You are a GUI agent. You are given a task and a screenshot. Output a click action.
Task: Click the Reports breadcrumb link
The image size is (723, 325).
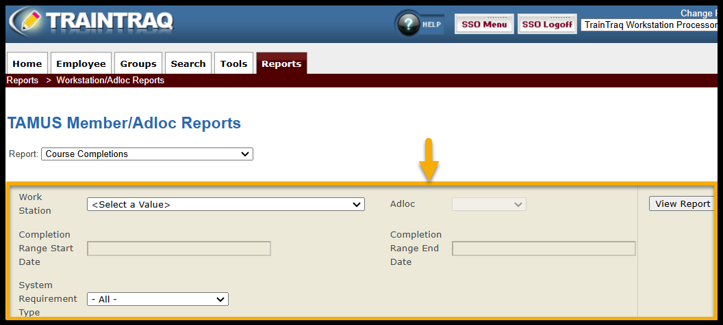pos(23,81)
